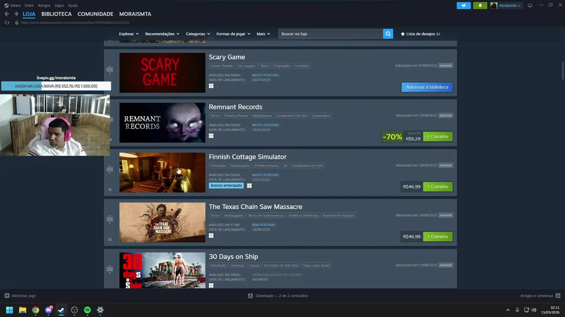Viewport: 565px width, 317px height.
Task: Click Adicionar à biblioteca for Scary Game
Action: click(427, 87)
